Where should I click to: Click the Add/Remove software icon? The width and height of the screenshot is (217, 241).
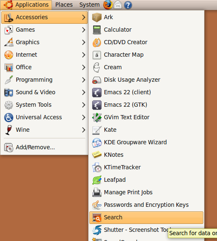tap(9, 148)
